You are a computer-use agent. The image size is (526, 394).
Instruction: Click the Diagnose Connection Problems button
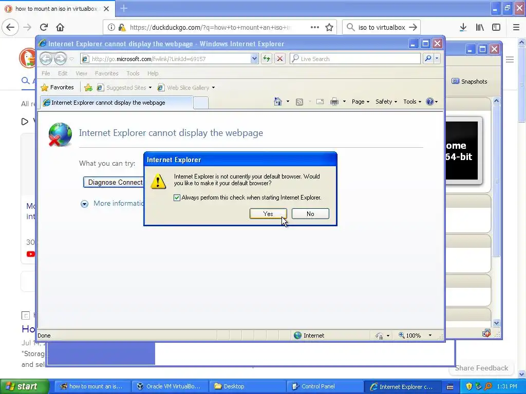[114, 182]
